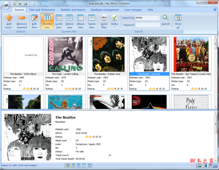Click the first quick access toolbar icon

pos(15,4)
